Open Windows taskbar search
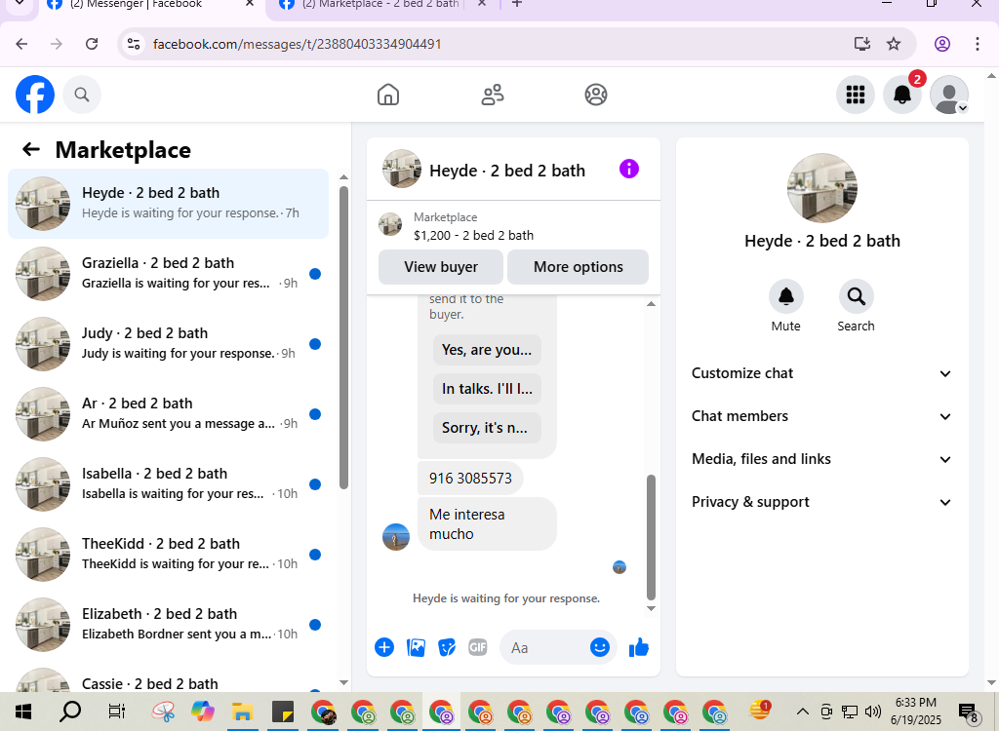The image size is (999, 731). coord(70,712)
